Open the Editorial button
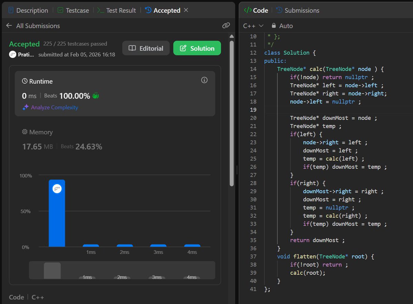Image resolution: width=413 pixels, height=304 pixels. pyautogui.click(x=146, y=48)
